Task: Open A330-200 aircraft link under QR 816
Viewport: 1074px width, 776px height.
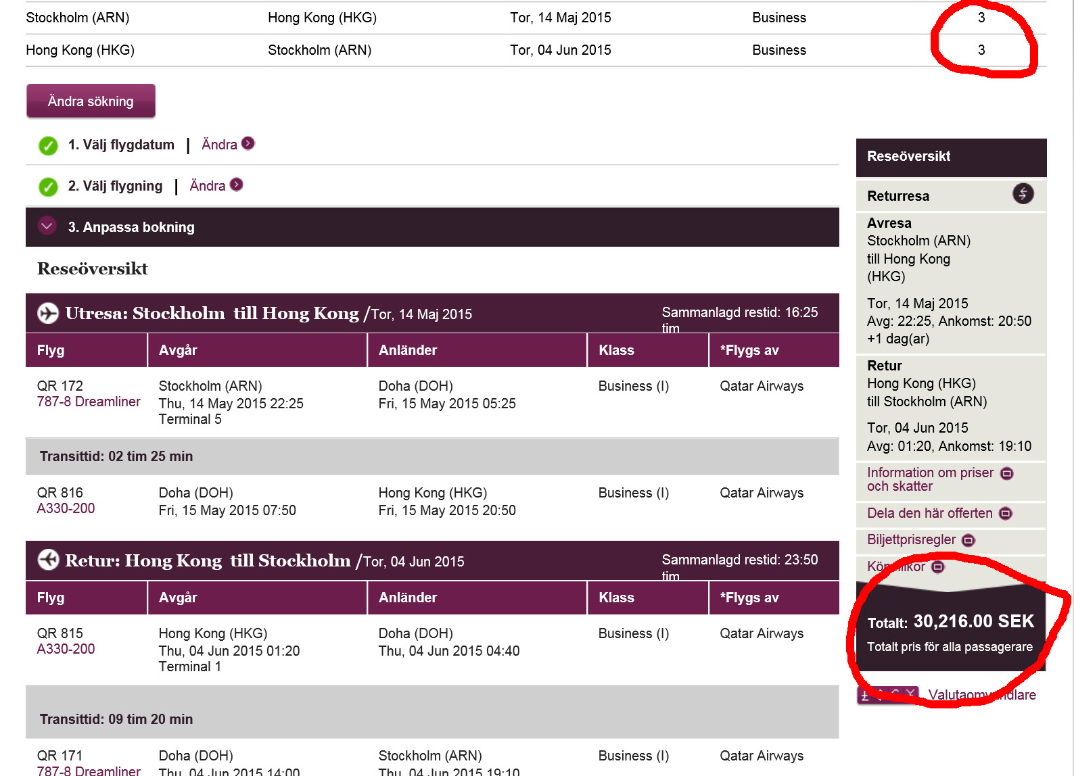Action: pyautogui.click(x=66, y=508)
